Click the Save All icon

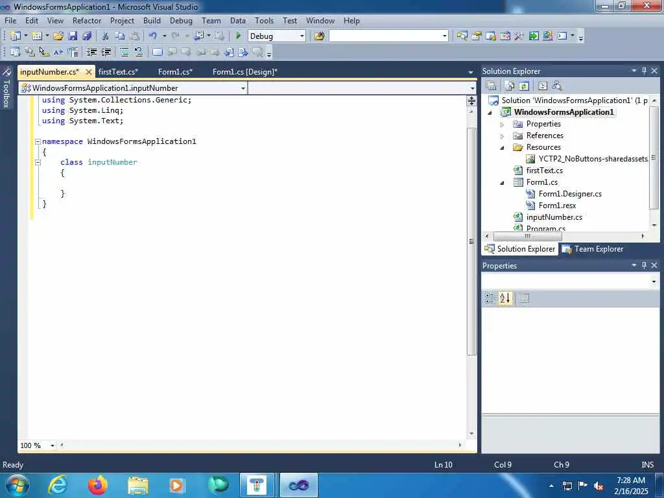click(x=88, y=36)
